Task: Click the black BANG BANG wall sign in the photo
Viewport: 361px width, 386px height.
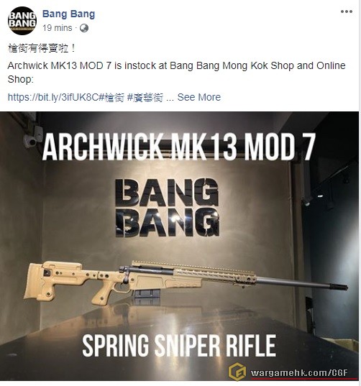Action: (168, 208)
